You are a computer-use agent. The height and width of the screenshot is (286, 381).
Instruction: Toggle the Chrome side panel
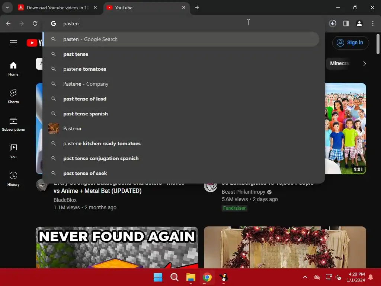pyautogui.click(x=346, y=23)
